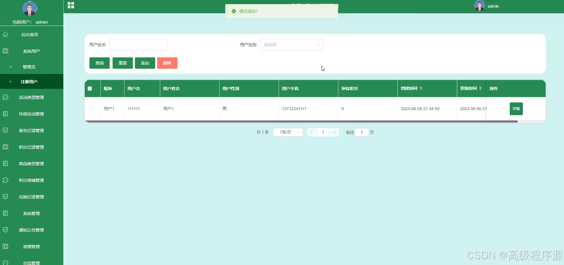
Task: Click the red 删除 button
Action: [167, 63]
